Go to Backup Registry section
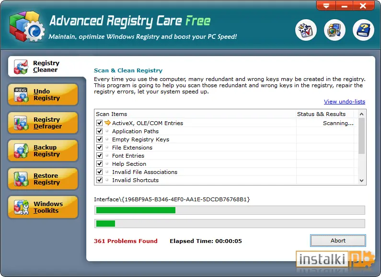The height and width of the screenshot is (277, 381). click(43, 150)
